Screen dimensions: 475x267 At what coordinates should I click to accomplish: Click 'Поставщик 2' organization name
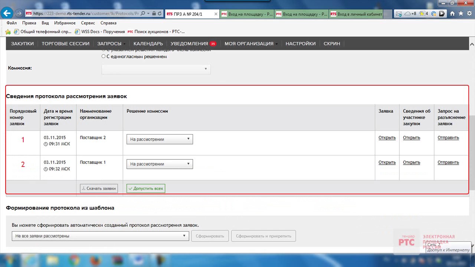[x=93, y=138]
